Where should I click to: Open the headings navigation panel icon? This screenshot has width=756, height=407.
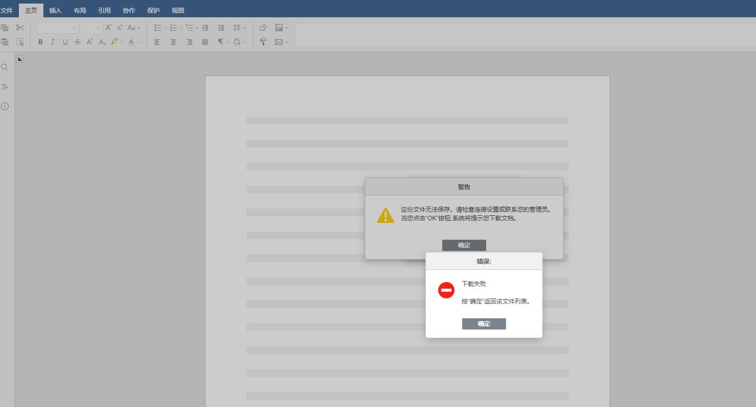click(5, 87)
